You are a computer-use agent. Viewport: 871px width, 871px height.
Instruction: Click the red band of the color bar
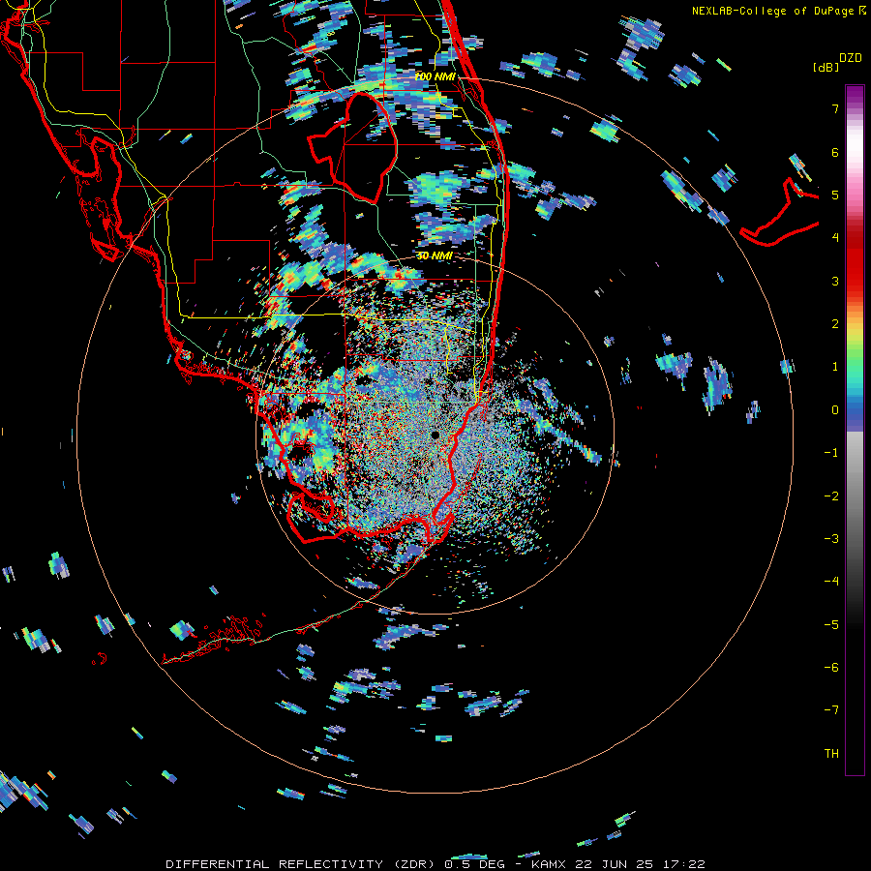[x=855, y=261]
